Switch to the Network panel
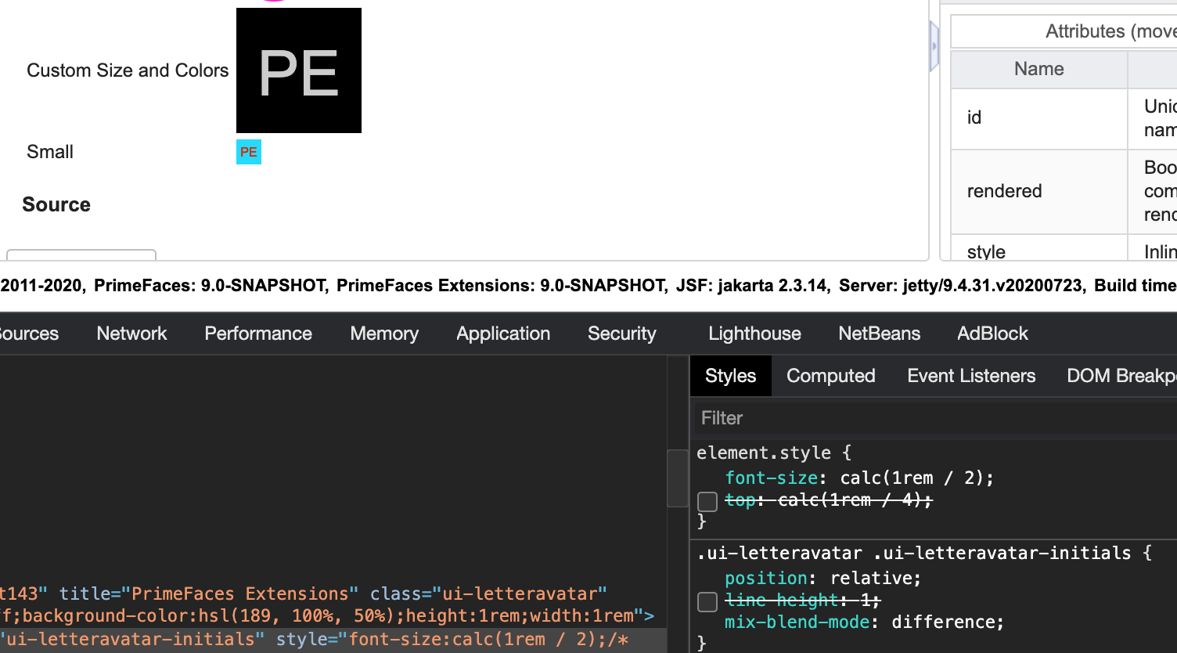The width and height of the screenshot is (1177, 653). click(131, 333)
